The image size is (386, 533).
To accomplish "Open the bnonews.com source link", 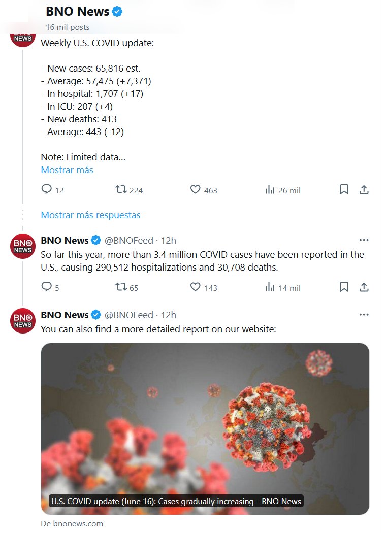I will point(72,523).
